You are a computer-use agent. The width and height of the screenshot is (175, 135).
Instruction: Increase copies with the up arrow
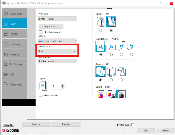point(62,85)
